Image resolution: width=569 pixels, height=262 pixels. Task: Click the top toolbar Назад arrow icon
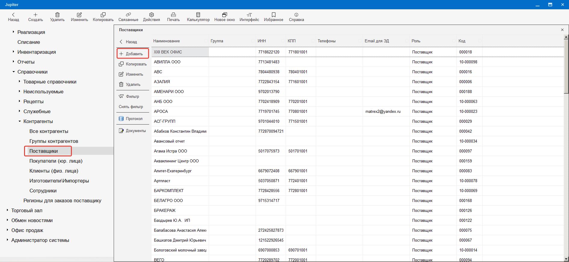(x=13, y=14)
